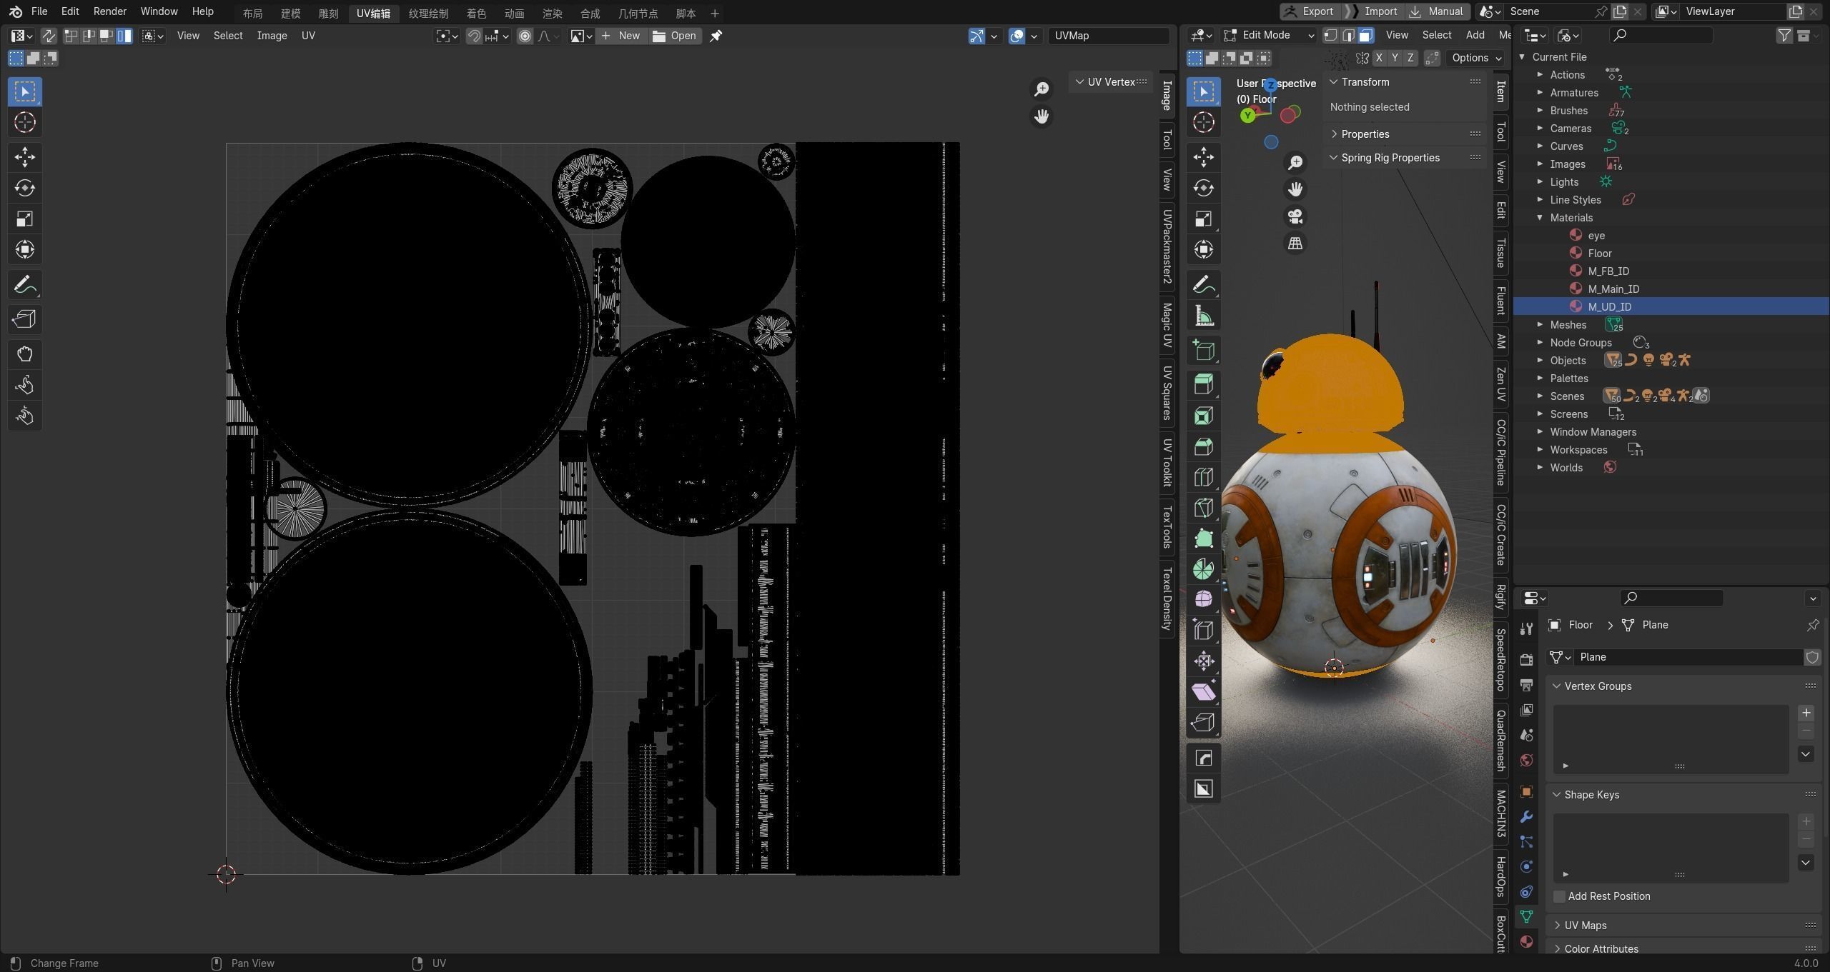Click the UV editor zoom magnifier icon
The width and height of the screenshot is (1830, 972).
coord(1042,89)
